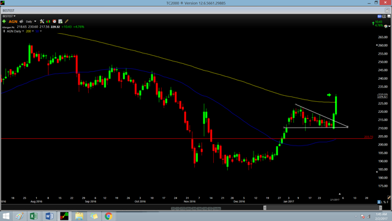Toggle arithmetic scale A at bottom right
392x221 pixels.
click(x=379, y=202)
